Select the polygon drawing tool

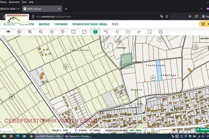click(x=117, y=32)
